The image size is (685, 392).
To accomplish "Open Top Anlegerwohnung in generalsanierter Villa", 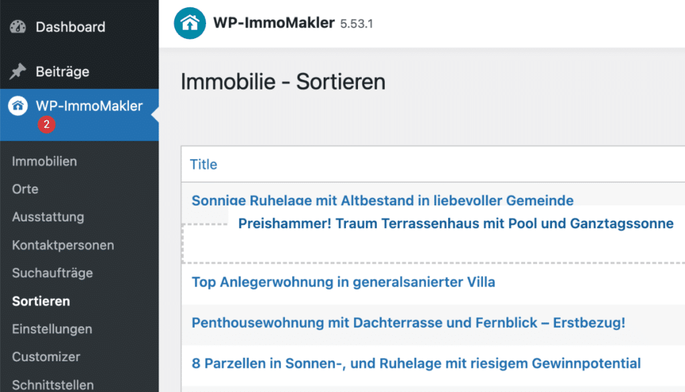I will point(343,282).
